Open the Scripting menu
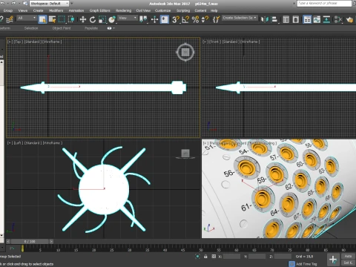This screenshot has width=356, height=267. [183, 10]
